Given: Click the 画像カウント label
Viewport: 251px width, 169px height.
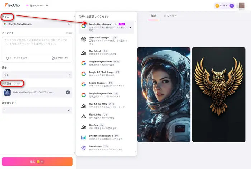Looking at the screenshot, I should tap(9, 103).
